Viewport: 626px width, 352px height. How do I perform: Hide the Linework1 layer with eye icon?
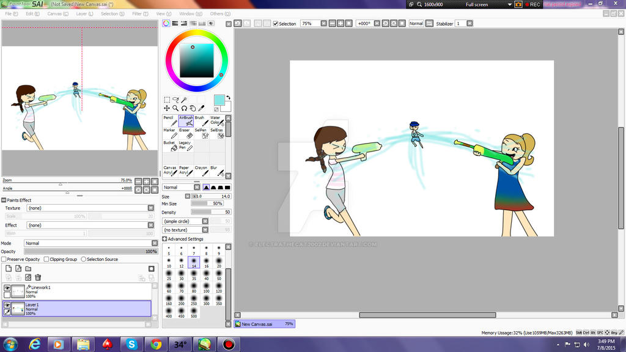[x=7, y=288]
